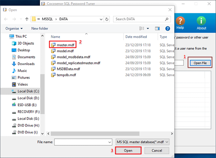The height and width of the screenshot is (158, 216).
Task: Cancel the Open dialog
Action: tap(157, 150)
